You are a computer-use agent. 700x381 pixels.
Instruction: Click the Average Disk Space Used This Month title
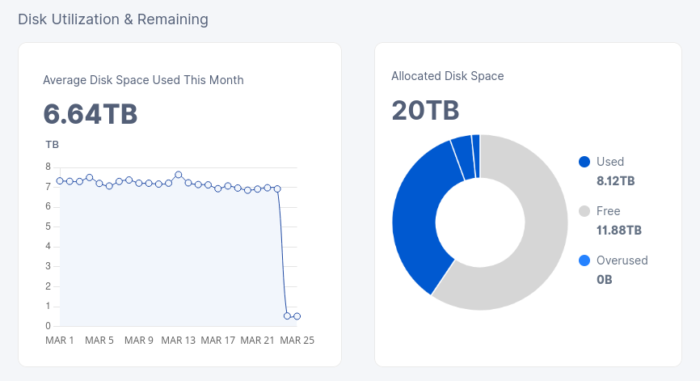[x=143, y=80]
